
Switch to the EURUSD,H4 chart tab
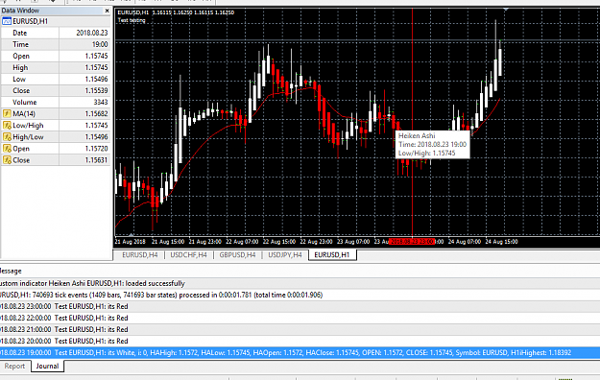click(x=139, y=255)
